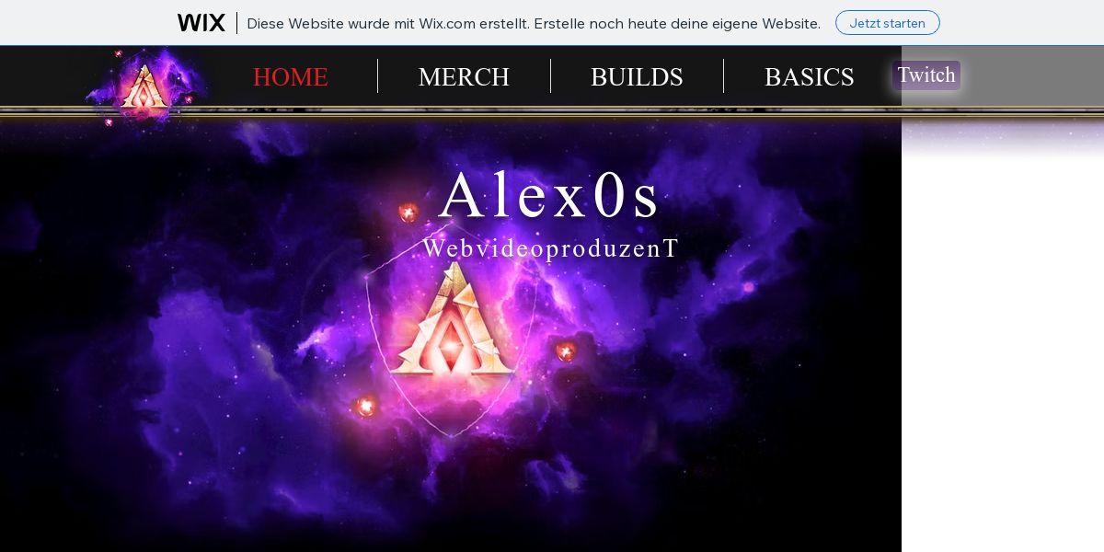Image resolution: width=1104 pixels, height=552 pixels.
Task: Click the Twitch button
Action: point(926,75)
